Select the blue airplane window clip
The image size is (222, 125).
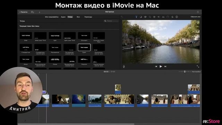pyautogui.click(x=79, y=101)
